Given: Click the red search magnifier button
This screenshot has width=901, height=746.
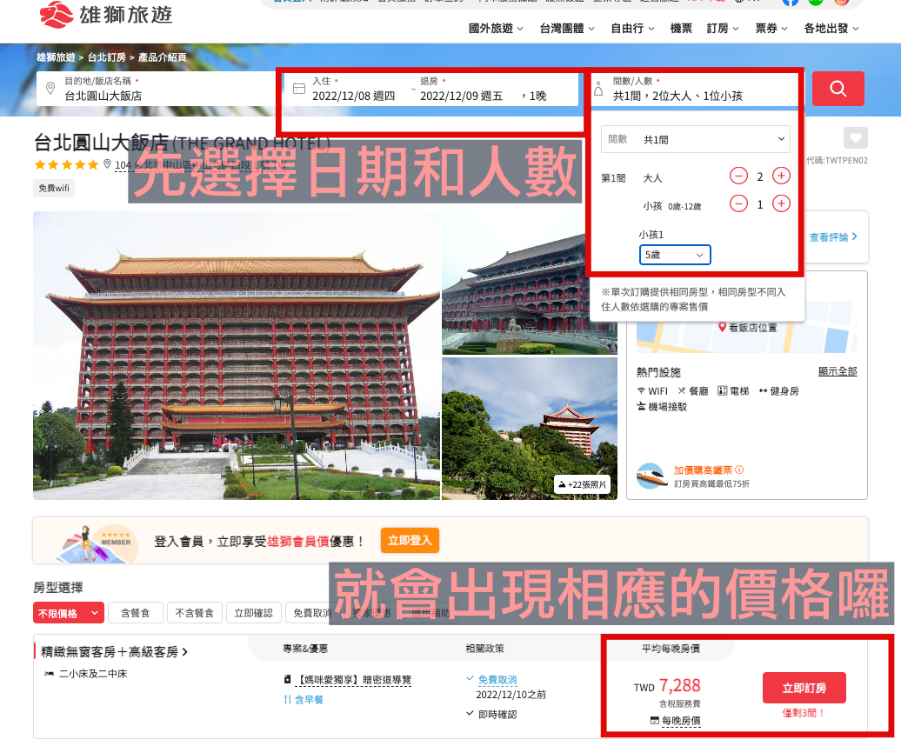Looking at the screenshot, I should (x=838, y=89).
